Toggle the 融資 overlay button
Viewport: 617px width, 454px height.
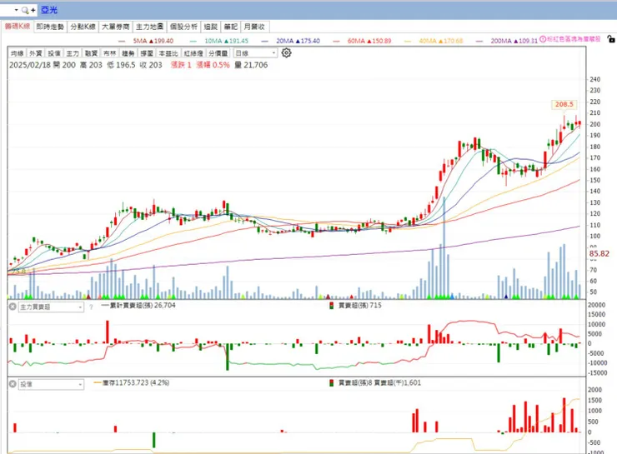pyautogui.click(x=91, y=53)
